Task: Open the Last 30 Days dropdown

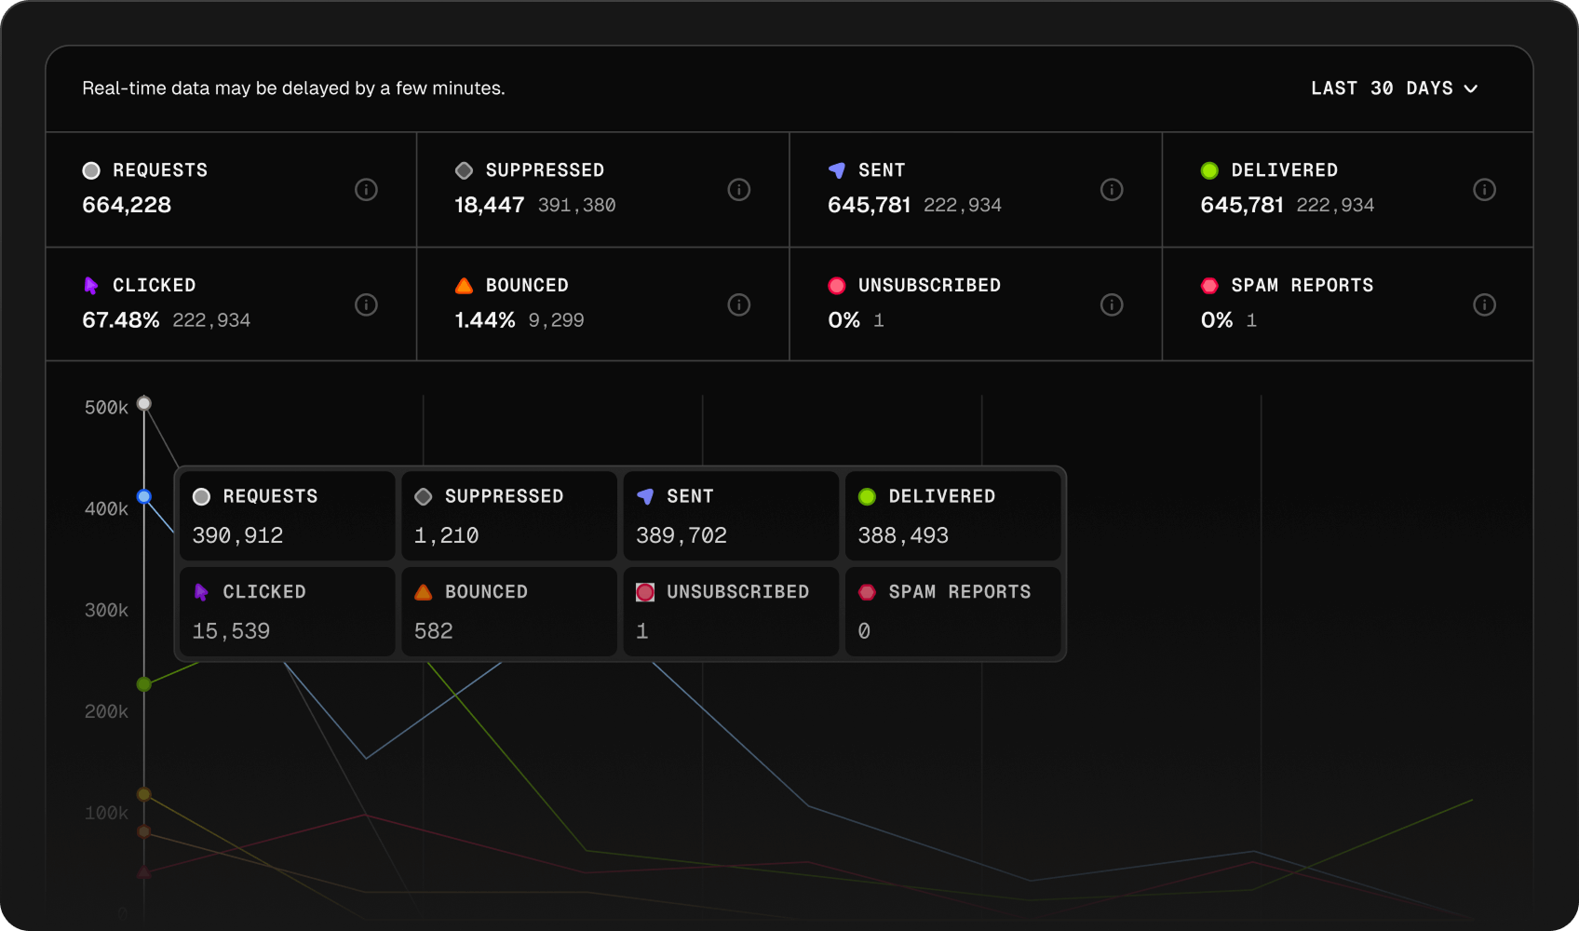Action: [x=1382, y=88]
